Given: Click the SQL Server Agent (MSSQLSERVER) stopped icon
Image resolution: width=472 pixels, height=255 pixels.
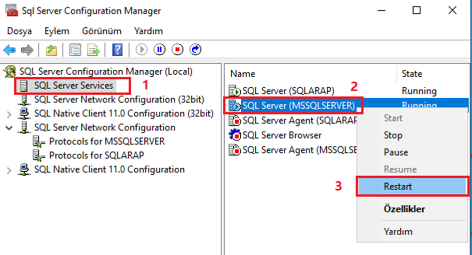Looking at the screenshot, I should [x=235, y=150].
